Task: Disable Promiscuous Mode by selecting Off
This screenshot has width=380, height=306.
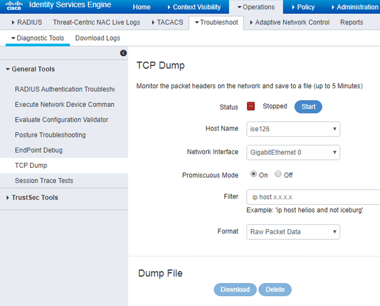Action: click(278, 174)
